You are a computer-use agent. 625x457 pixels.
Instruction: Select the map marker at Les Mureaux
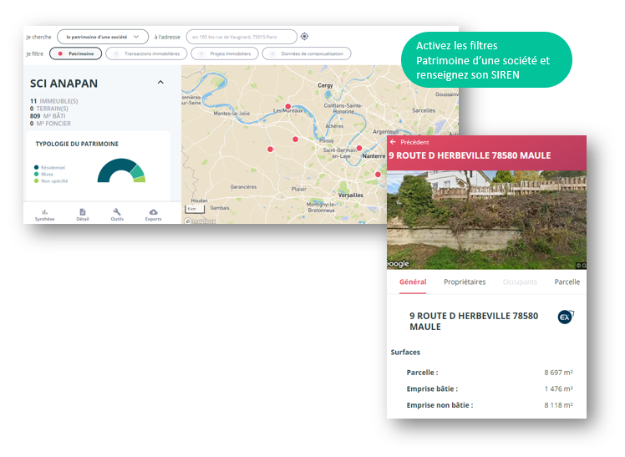[x=287, y=106]
